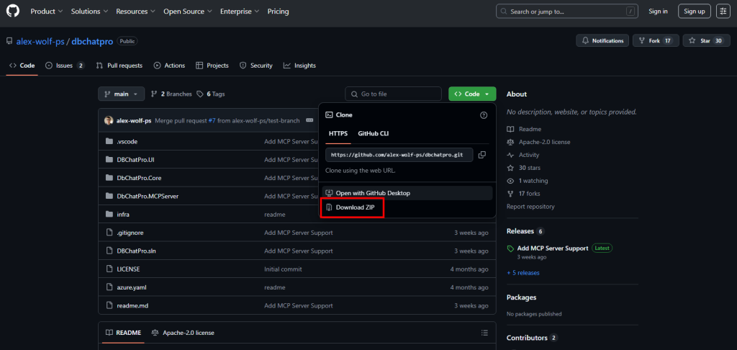This screenshot has width=737, height=350.
Task: Open the DBChatPro.sln file
Action: tap(136, 251)
